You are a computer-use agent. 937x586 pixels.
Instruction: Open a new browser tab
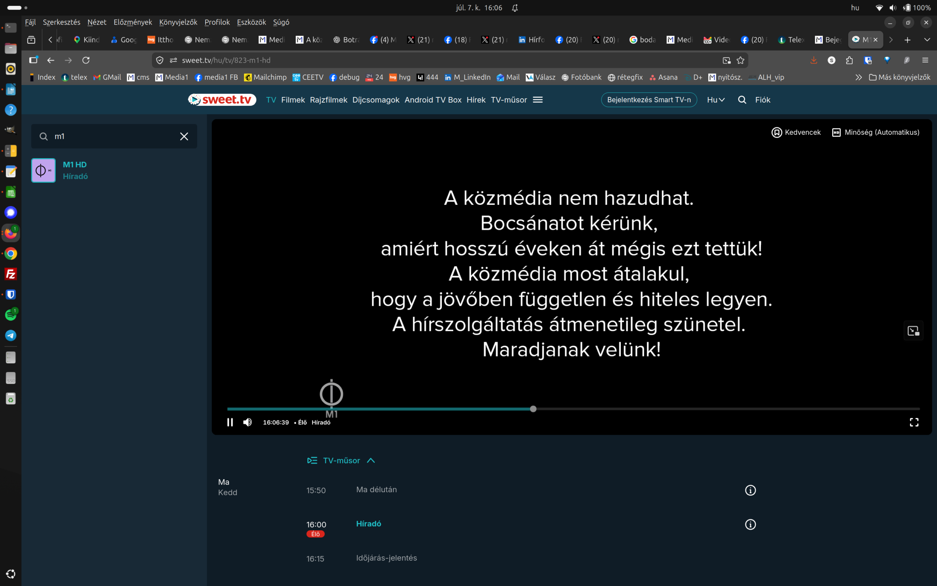point(907,40)
